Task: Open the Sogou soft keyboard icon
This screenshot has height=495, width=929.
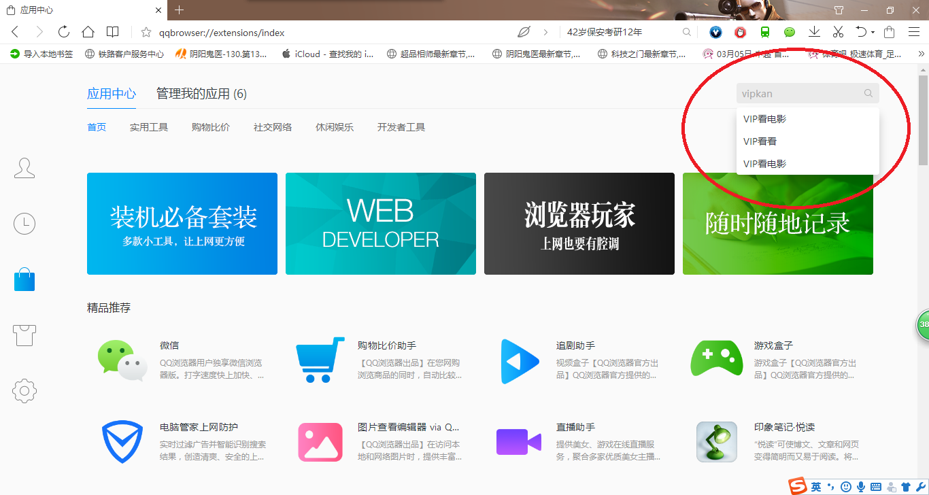Action: point(876,487)
